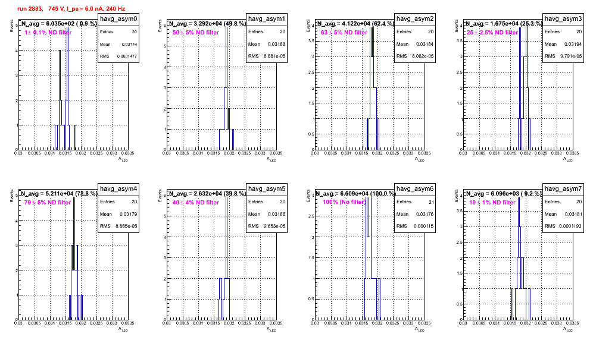593x340 pixels.
Task: Click the Events y-axis label of havg_asym4
Action: (x=12, y=196)
